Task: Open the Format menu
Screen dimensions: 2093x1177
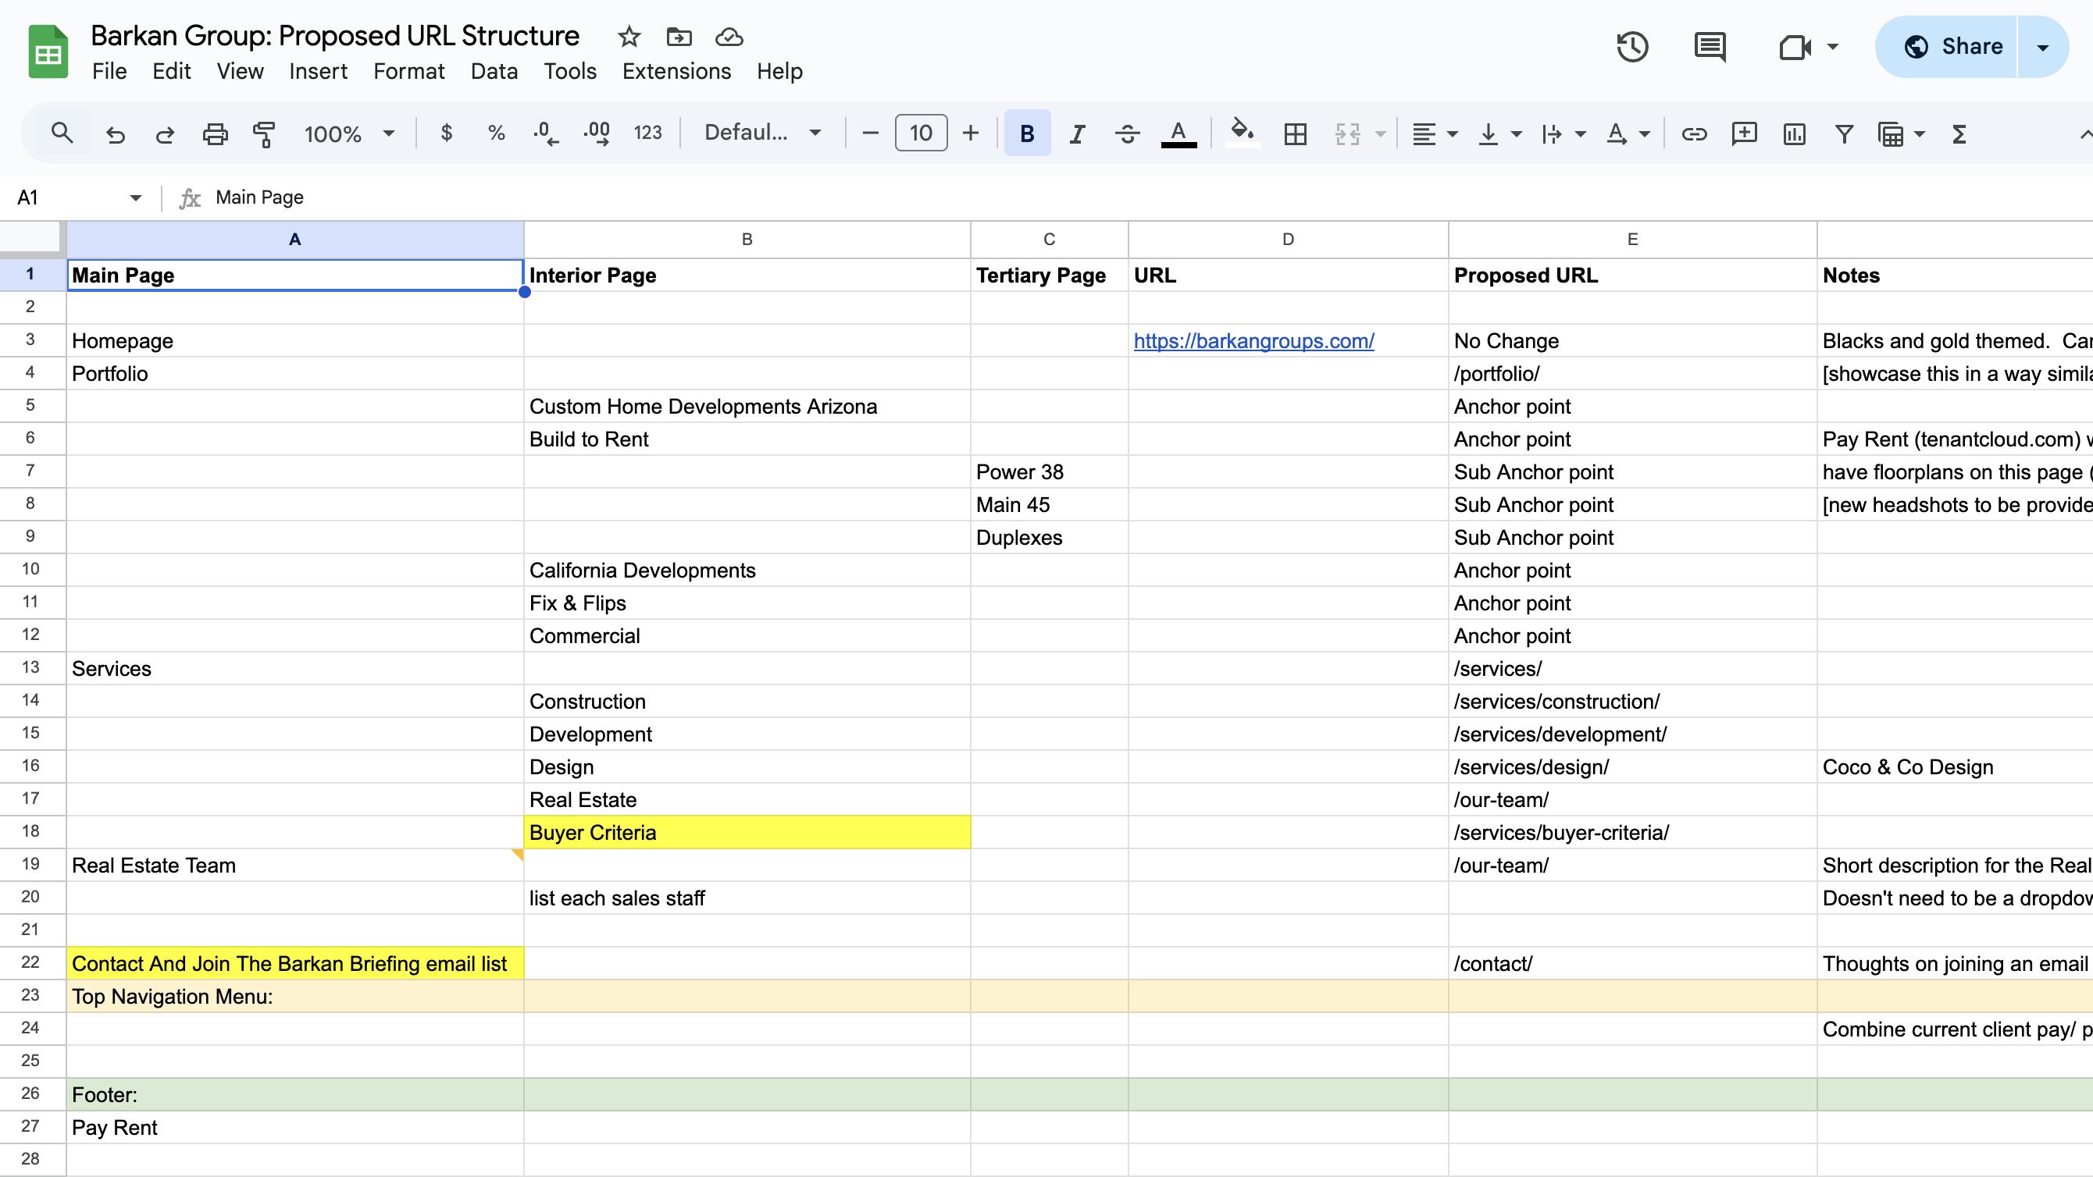Action: point(408,72)
